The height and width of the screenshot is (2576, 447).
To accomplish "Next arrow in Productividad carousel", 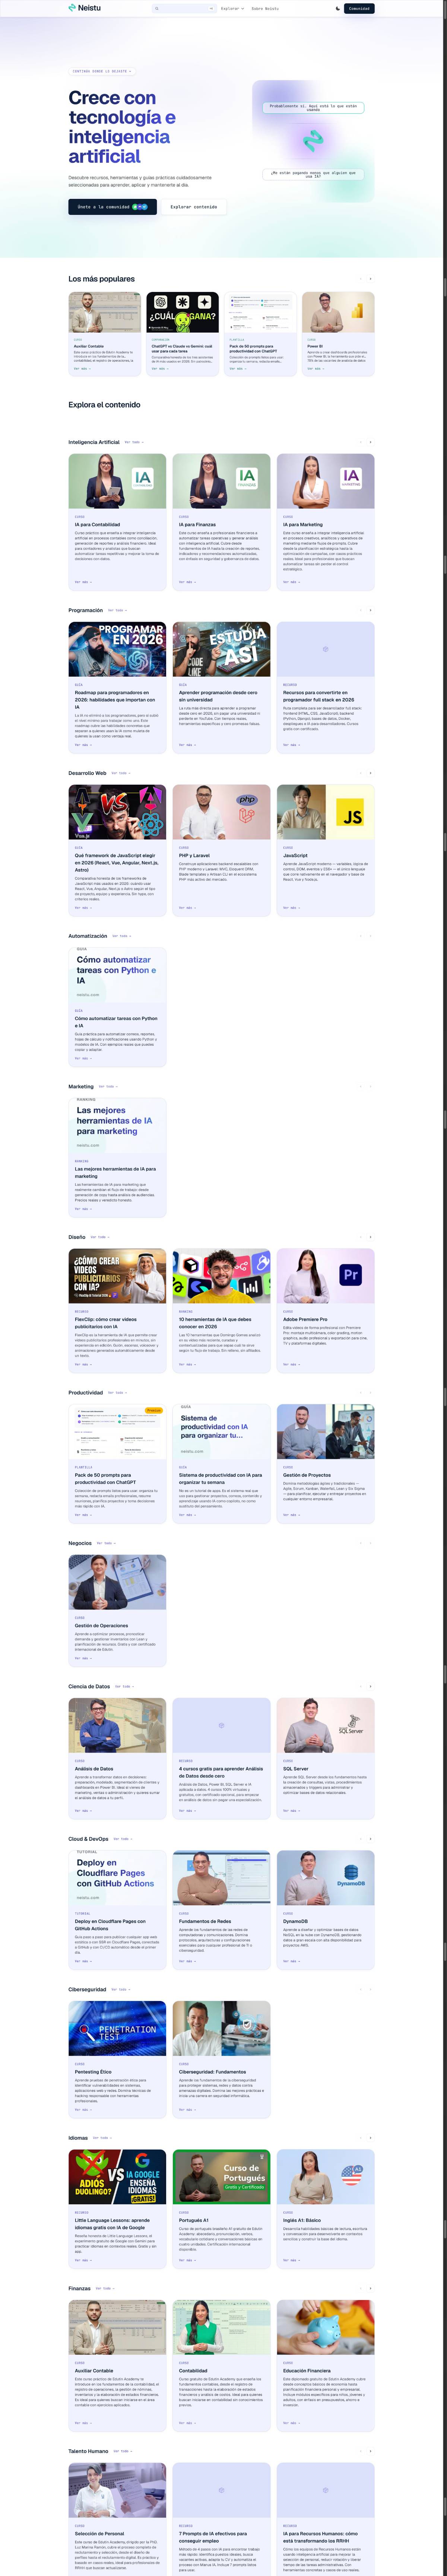I will tap(370, 1393).
